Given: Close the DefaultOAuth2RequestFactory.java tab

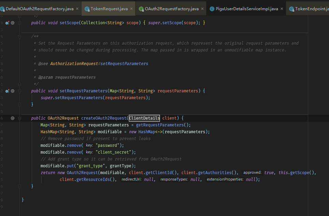Looking at the screenshot, I should click(x=77, y=9).
